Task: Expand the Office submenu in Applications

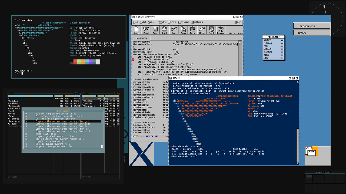Action: click(x=273, y=55)
